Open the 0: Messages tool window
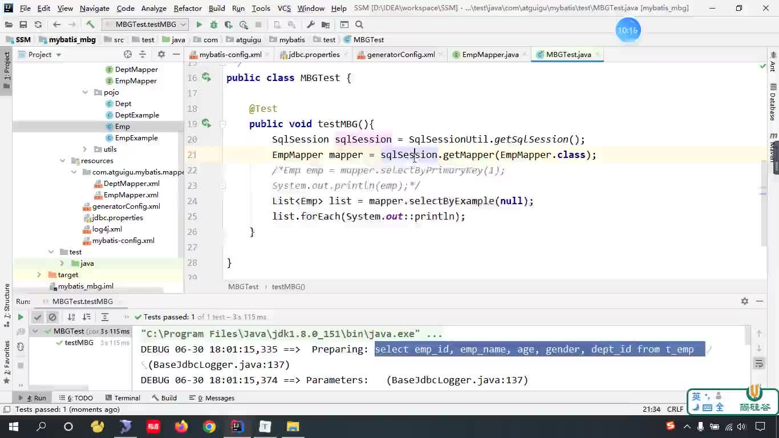The image size is (779, 438). click(212, 398)
